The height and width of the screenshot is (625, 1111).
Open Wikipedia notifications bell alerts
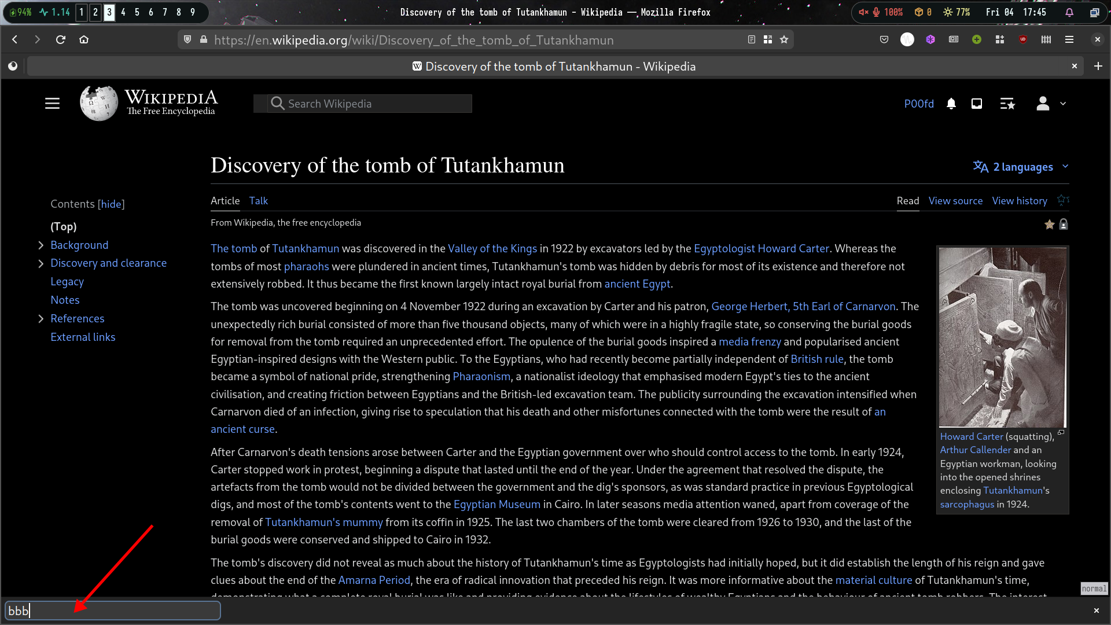pos(951,104)
